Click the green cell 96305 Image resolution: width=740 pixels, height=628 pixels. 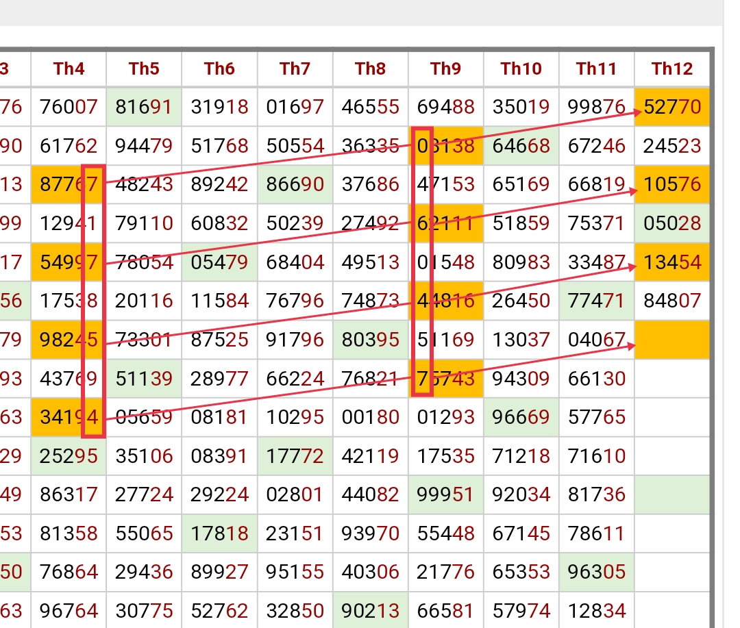coord(597,573)
